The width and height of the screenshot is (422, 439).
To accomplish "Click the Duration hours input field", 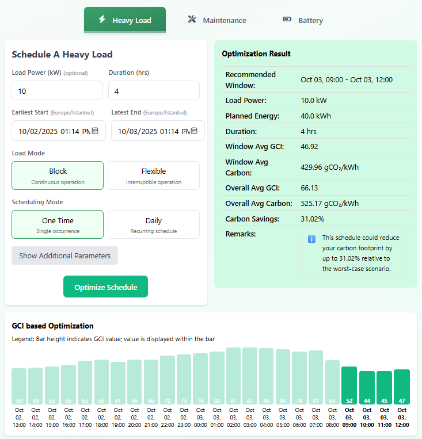I will (154, 91).
